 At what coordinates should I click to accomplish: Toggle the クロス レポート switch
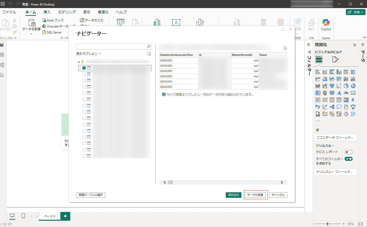coord(348,152)
